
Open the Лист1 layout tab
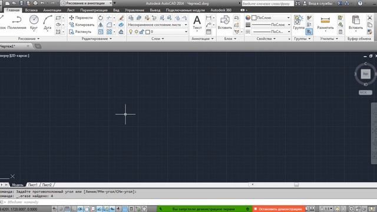pyautogui.click(x=33, y=185)
